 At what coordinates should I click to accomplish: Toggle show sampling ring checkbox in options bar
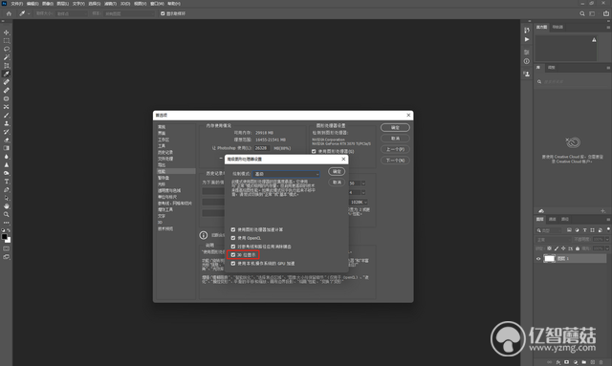[163, 13]
